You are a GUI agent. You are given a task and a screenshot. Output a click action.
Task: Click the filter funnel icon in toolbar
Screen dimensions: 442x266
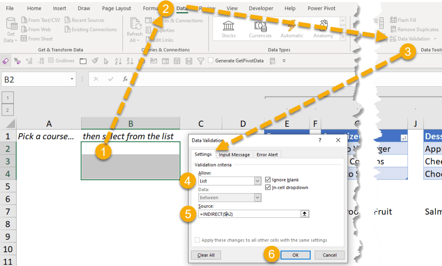(200, 61)
